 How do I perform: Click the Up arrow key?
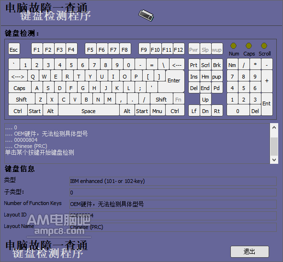coord(205,99)
